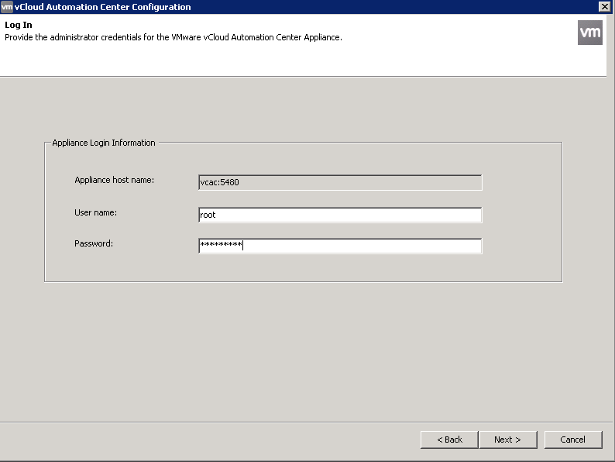Go to previous step with < Back
Image resolution: width=615 pixels, height=462 pixels.
point(449,440)
